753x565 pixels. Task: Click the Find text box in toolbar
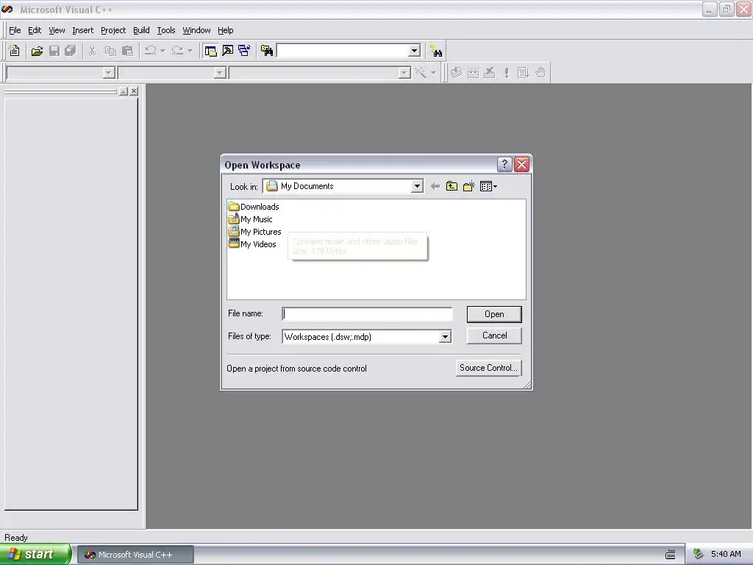pyautogui.click(x=343, y=51)
